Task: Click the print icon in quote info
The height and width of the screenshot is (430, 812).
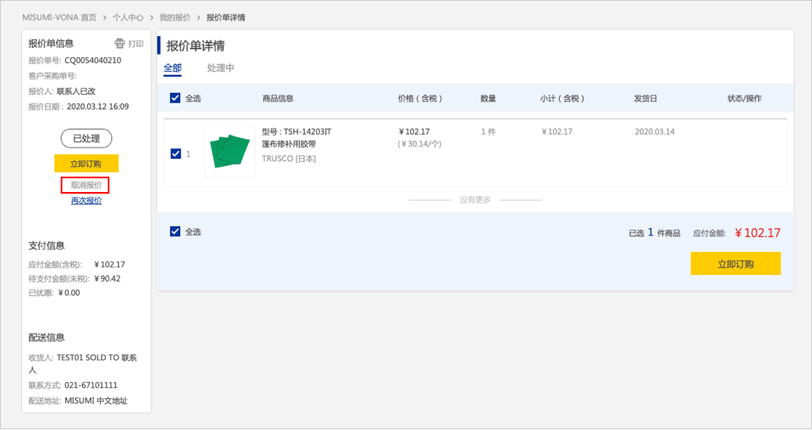Action: point(120,44)
